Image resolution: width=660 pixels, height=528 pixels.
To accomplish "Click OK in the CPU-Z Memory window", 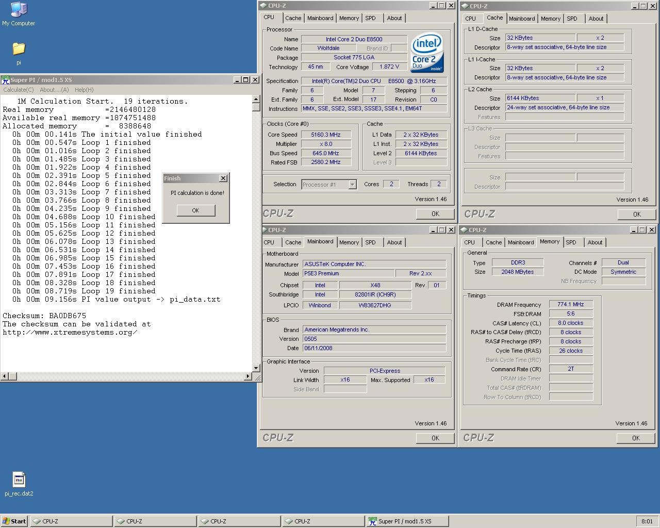I will pos(636,438).
